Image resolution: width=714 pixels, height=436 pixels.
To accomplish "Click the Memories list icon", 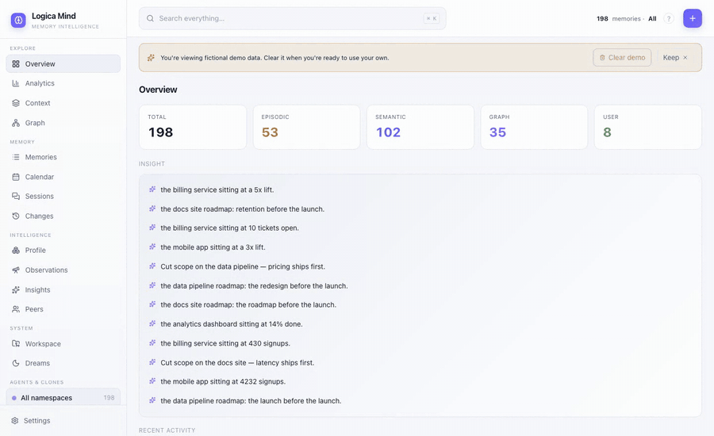I will (x=16, y=157).
